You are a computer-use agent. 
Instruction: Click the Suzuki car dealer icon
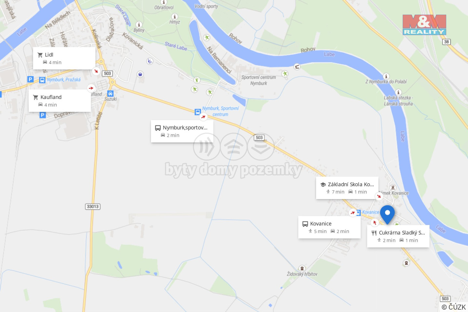(110, 93)
